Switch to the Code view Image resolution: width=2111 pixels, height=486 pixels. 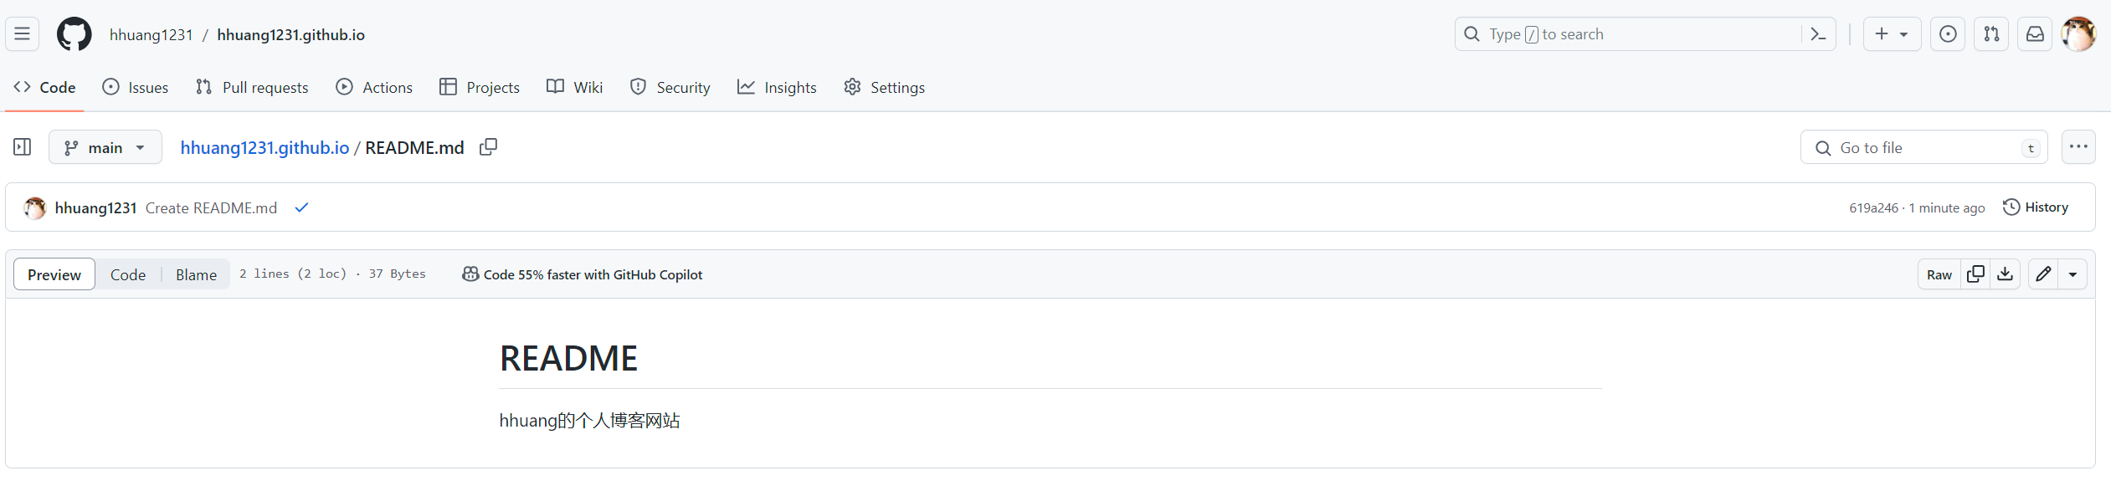[128, 274]
